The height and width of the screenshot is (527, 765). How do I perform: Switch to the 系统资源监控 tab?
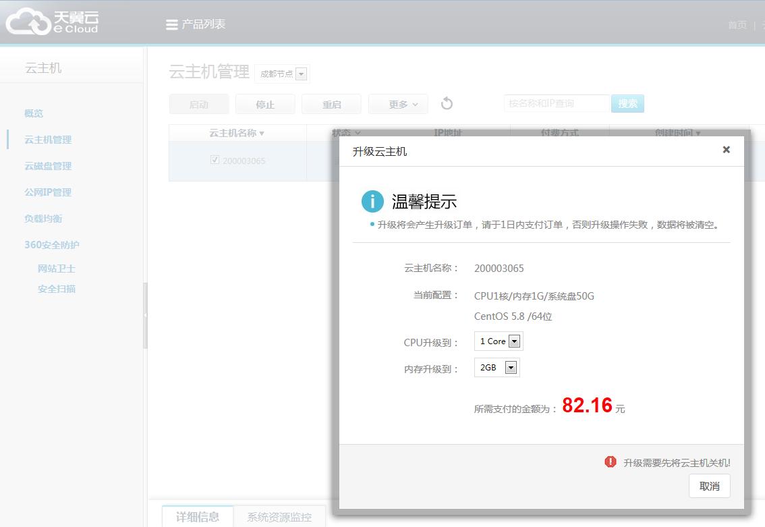click(x=279, y=518)
